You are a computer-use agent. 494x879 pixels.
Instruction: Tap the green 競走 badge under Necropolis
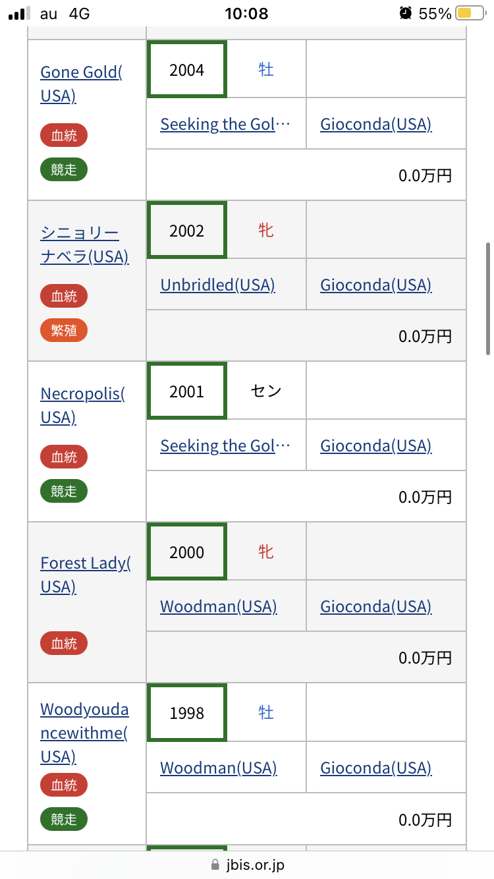tap(64, 491)
